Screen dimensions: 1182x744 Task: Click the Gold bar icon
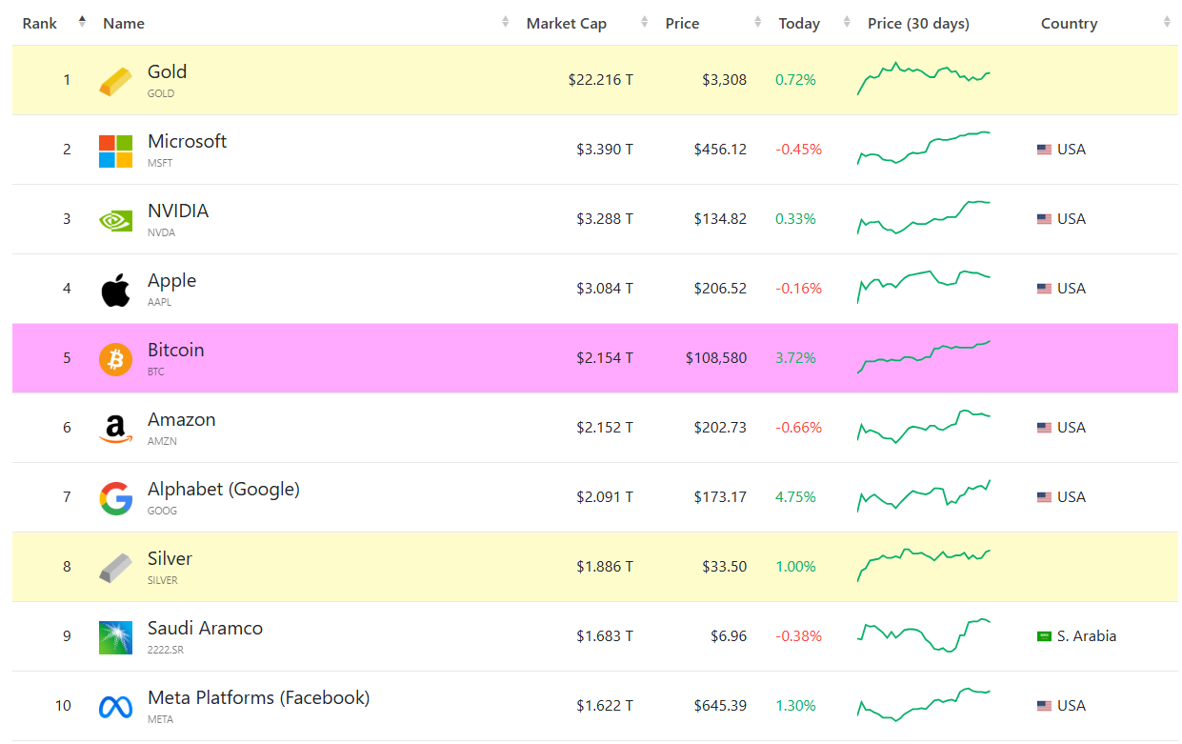pos(115,81)
